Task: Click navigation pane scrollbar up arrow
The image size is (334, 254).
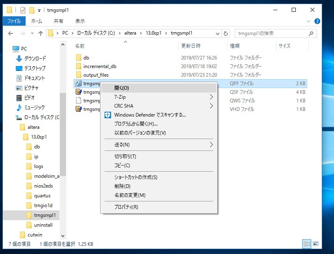Action: 63,45
